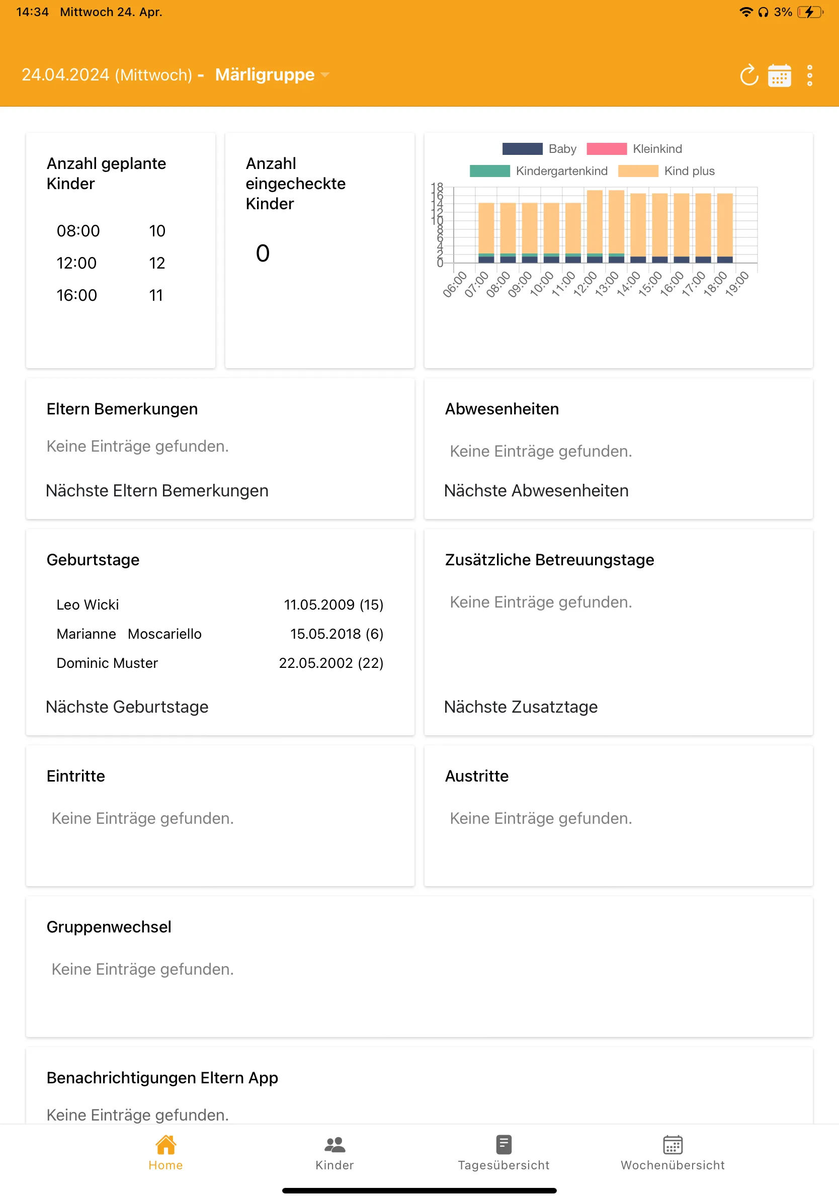
Task: Tap the Eltern Bemerkungen card title
Action: 122,409
